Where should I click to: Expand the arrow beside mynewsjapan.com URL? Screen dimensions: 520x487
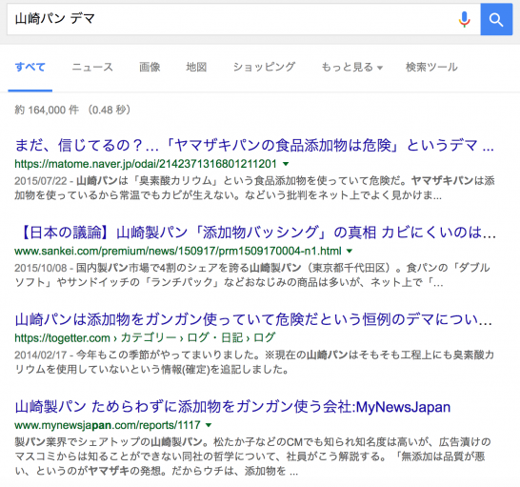pyautogui.click(x=209, y=425)
